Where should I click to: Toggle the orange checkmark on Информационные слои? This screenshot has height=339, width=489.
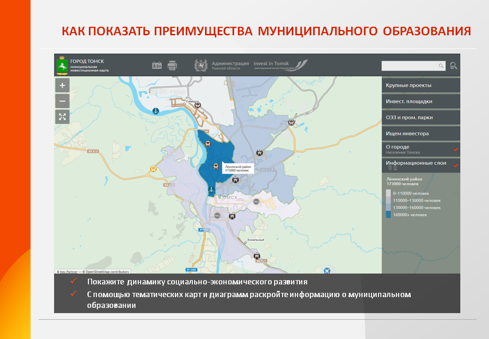point(456,165)
